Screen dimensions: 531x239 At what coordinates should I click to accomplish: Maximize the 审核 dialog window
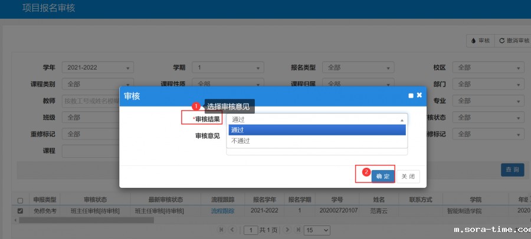coord(411,95)
